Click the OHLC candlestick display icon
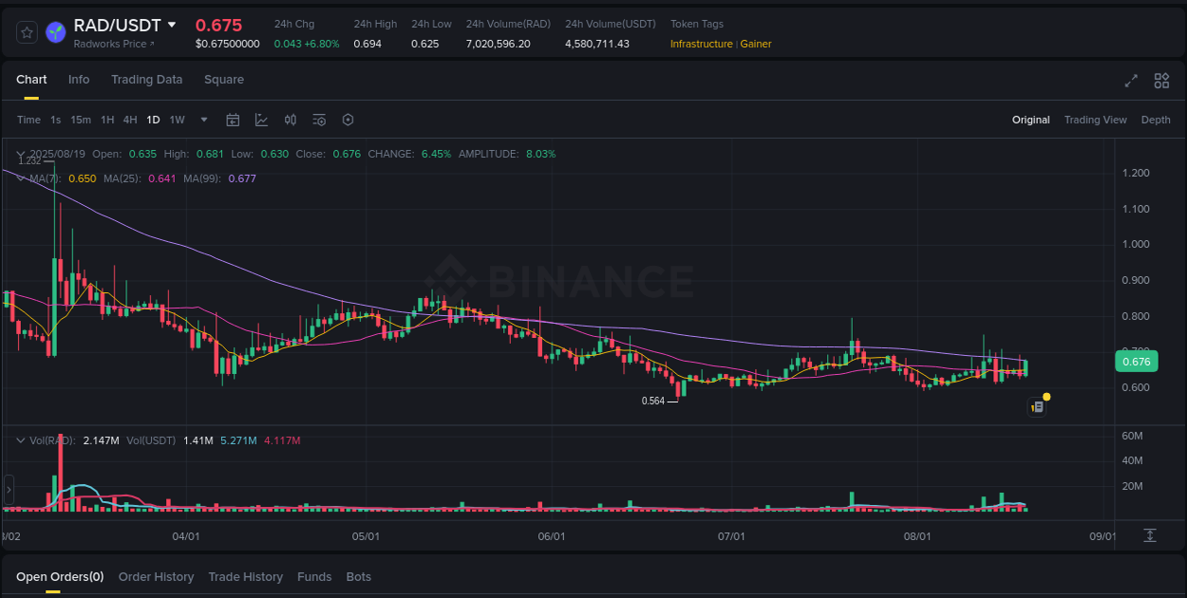The image size is (1187, 598). point(291,120)
